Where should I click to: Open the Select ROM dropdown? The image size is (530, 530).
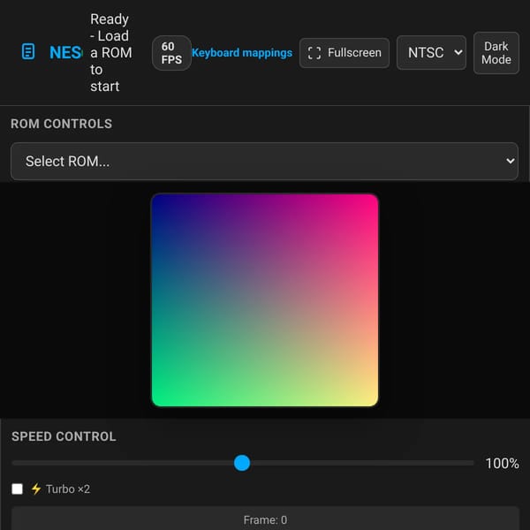coord(264,162)
